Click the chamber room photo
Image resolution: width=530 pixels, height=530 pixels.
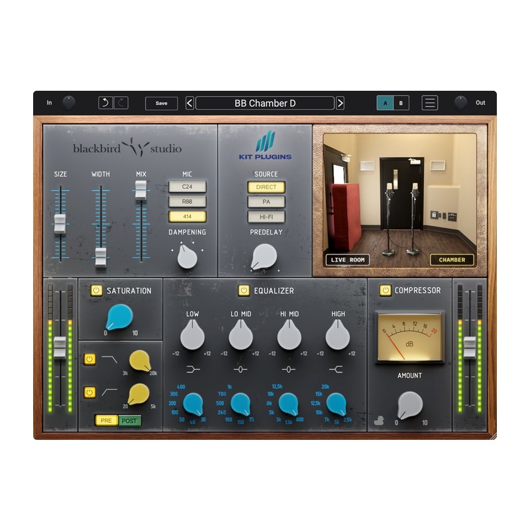(400, 201)
